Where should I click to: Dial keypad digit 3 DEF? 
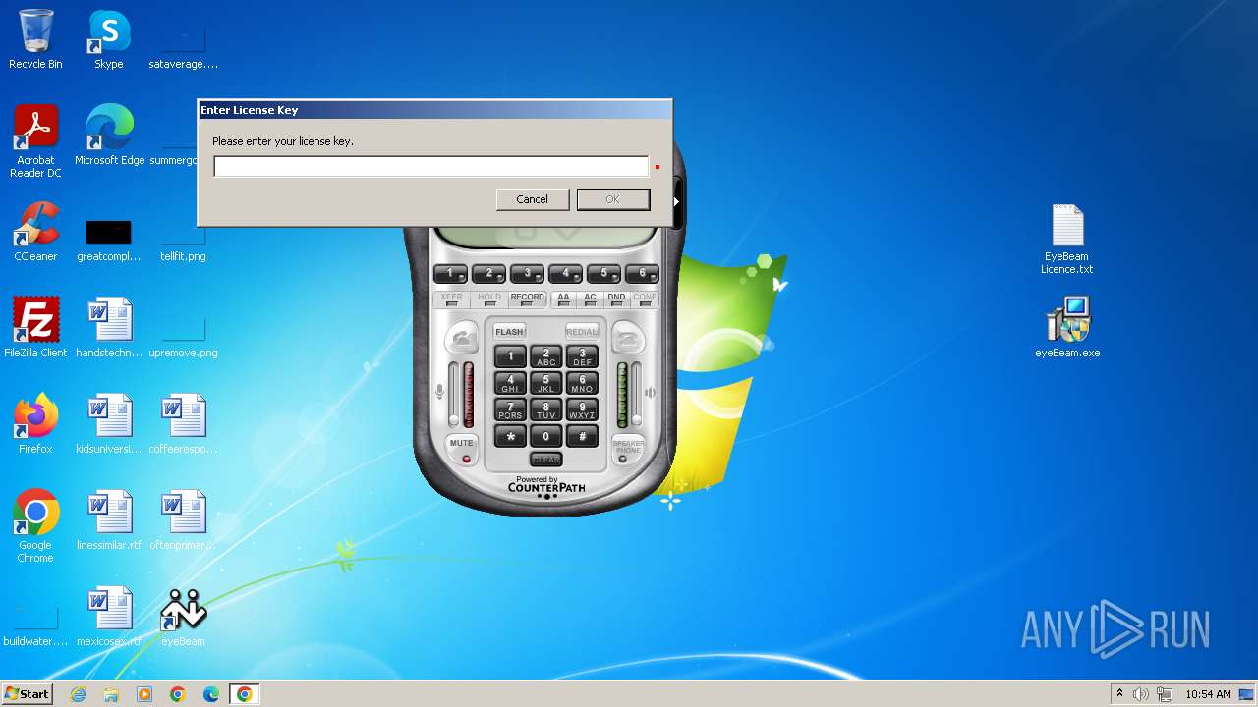click(x=582, y=356)
